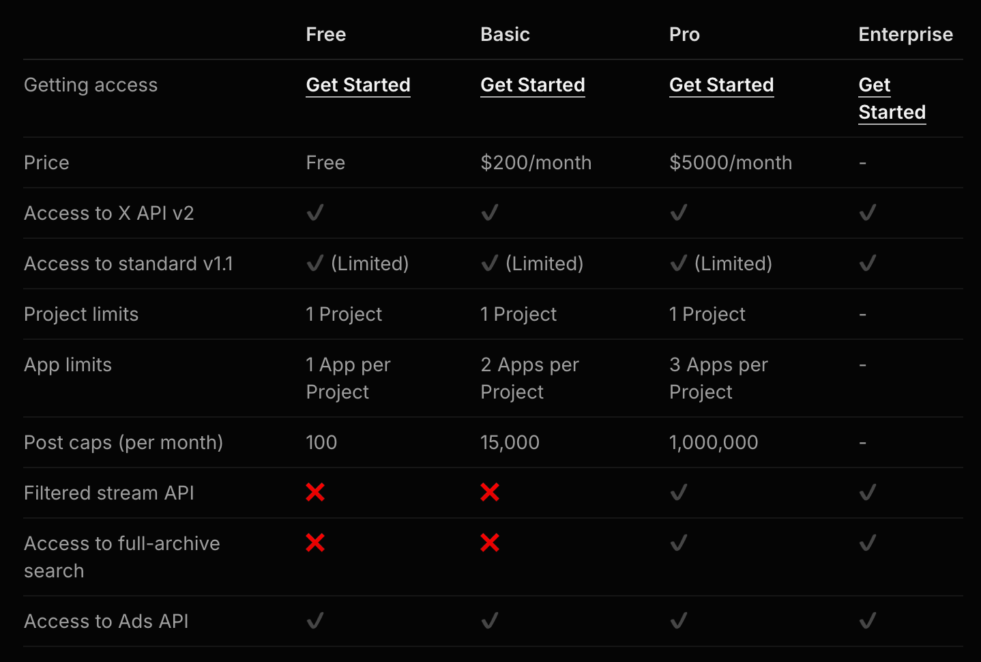Open Get Started for the Free plan
981x662 pixels.
pos(357,85)
